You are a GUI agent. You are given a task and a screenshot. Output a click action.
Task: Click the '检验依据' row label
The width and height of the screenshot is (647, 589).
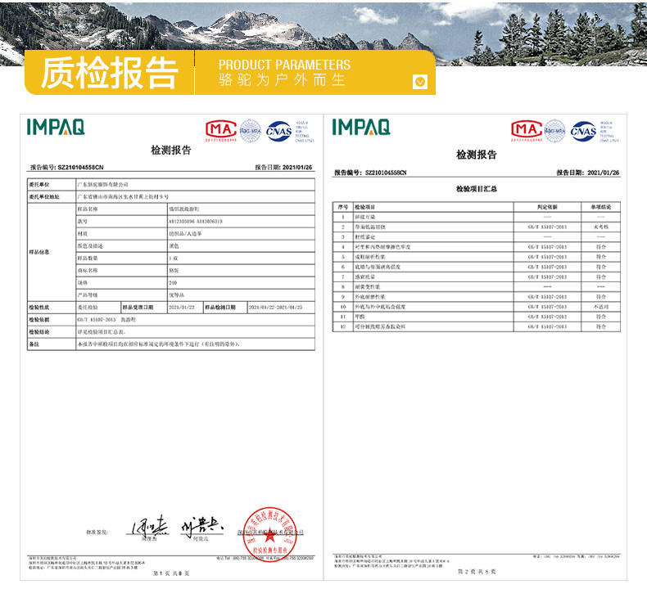(x=39, y=319)
